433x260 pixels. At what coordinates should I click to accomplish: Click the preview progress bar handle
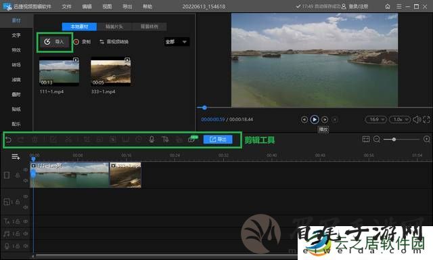pos(204,108)
